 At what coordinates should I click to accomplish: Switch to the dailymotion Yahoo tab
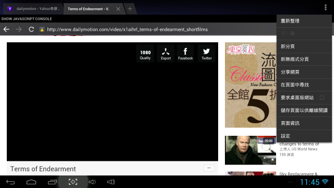(33, 9)
